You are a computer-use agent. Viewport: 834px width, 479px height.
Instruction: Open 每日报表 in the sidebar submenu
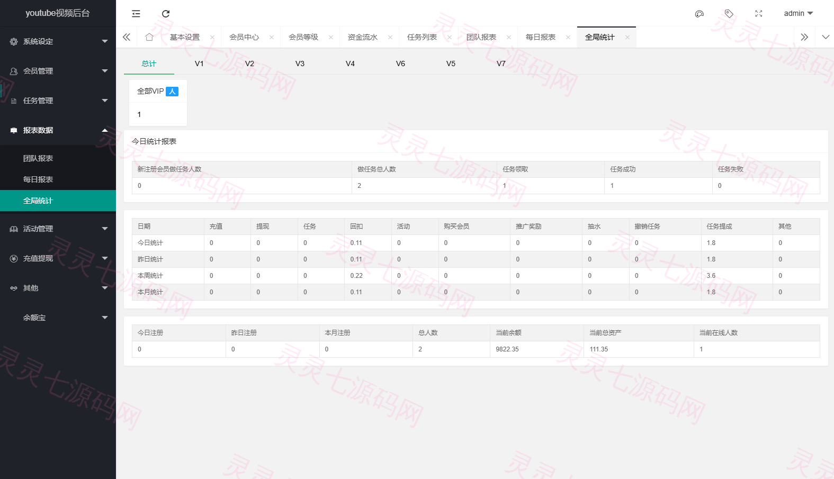point(58,179)
